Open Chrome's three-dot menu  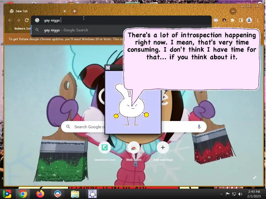click(x=257, y=20)
